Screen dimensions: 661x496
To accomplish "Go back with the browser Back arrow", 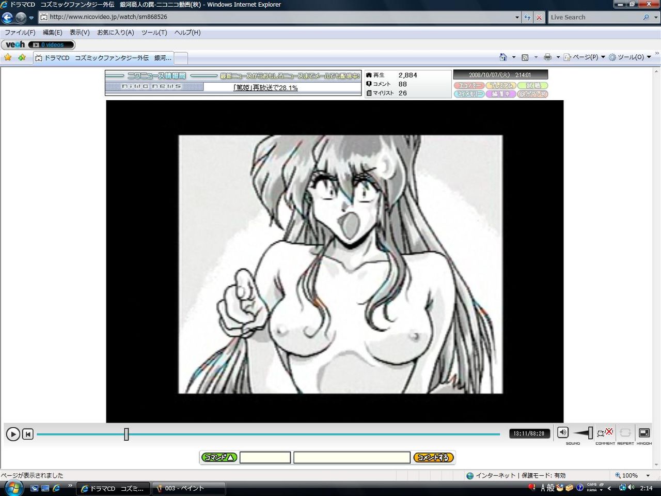I will pyautogui.click(x=7, y=17).
